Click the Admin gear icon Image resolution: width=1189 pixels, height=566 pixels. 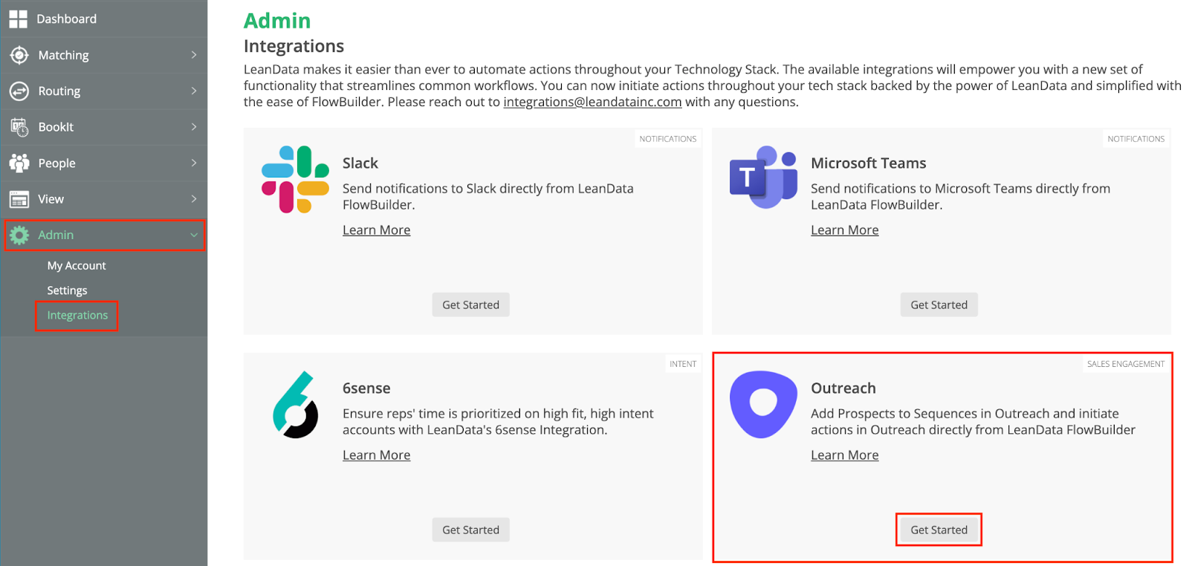click(19, 235)
